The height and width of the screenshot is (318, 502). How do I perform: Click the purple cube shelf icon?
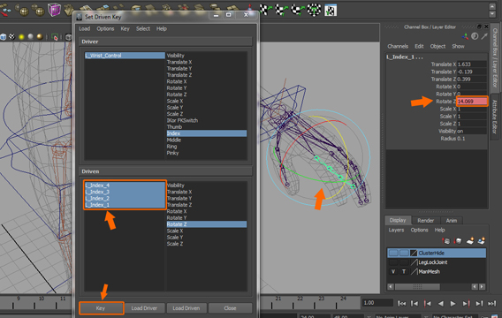click(x=54, y=10)
